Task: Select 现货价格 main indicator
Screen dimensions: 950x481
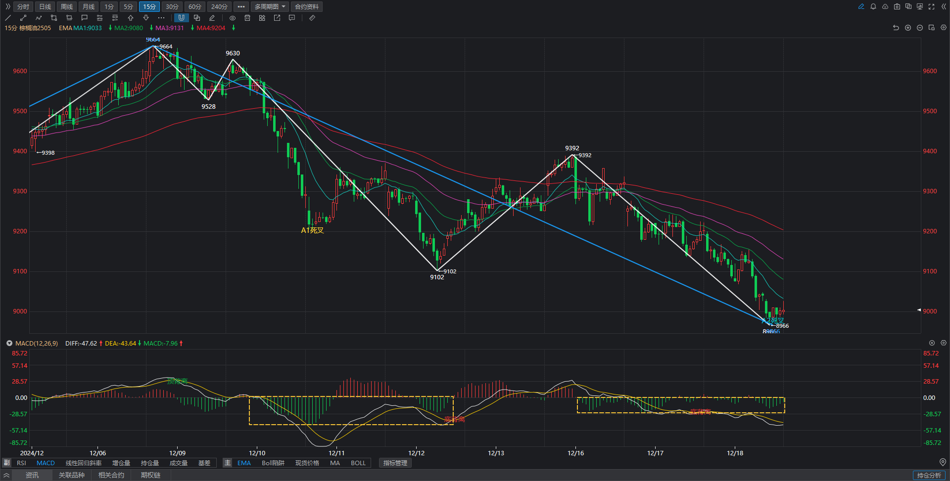Action: pos(307,463)
